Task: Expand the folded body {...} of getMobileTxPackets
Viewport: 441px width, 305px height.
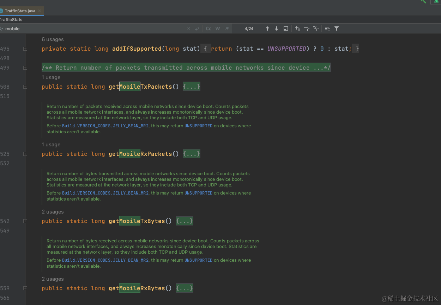Action: tap(192, 87)
